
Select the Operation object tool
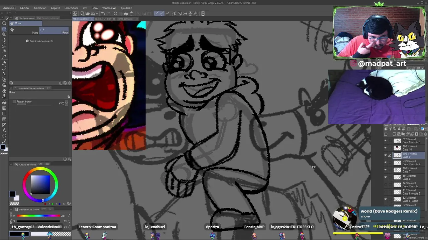(4, 34)
